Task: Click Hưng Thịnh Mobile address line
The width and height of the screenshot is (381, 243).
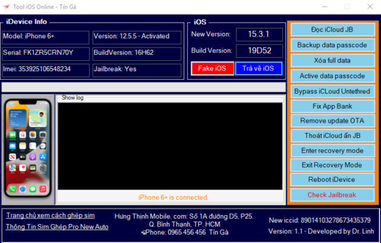Action: click(184, 216)
